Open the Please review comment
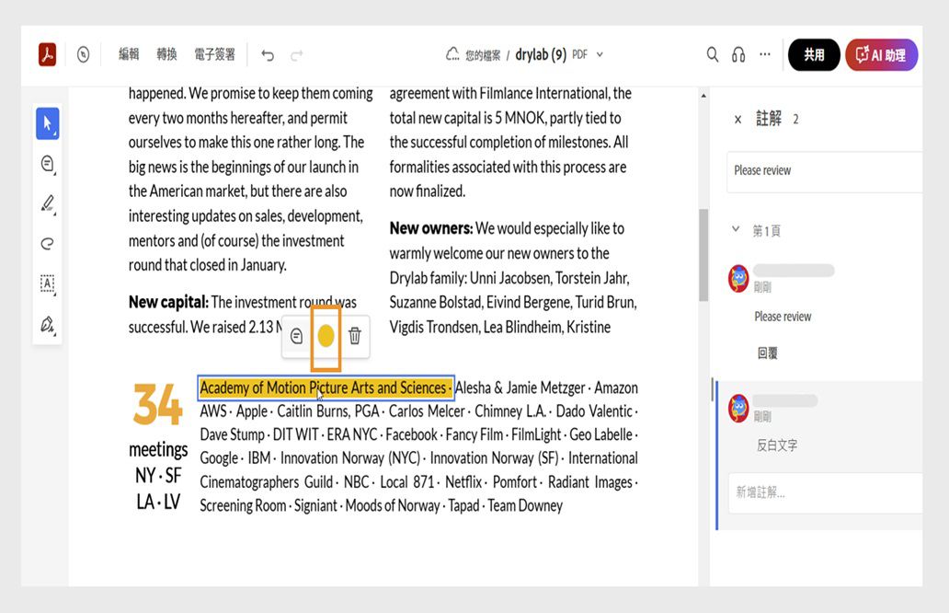949x613 pixels. pos(783,317)
